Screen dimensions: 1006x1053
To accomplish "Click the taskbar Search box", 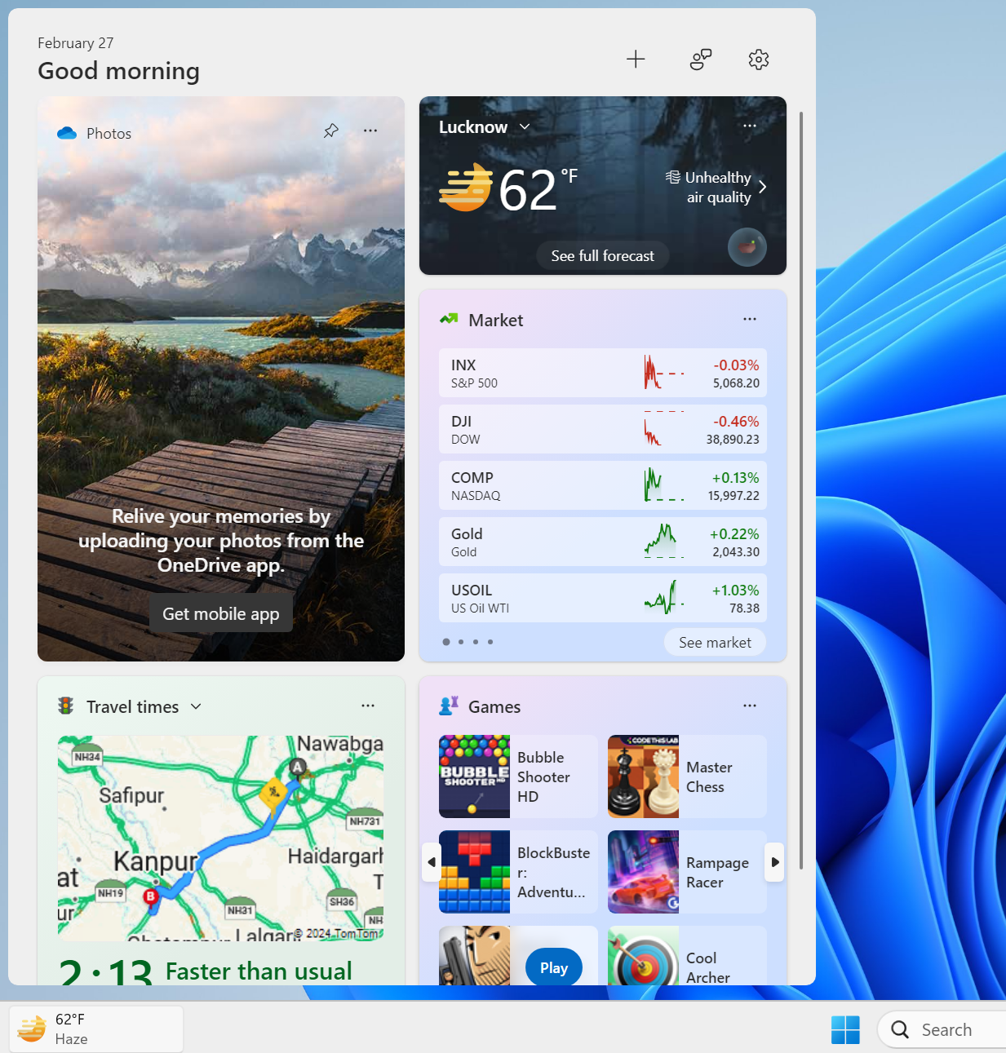I will coord(942,1029).
